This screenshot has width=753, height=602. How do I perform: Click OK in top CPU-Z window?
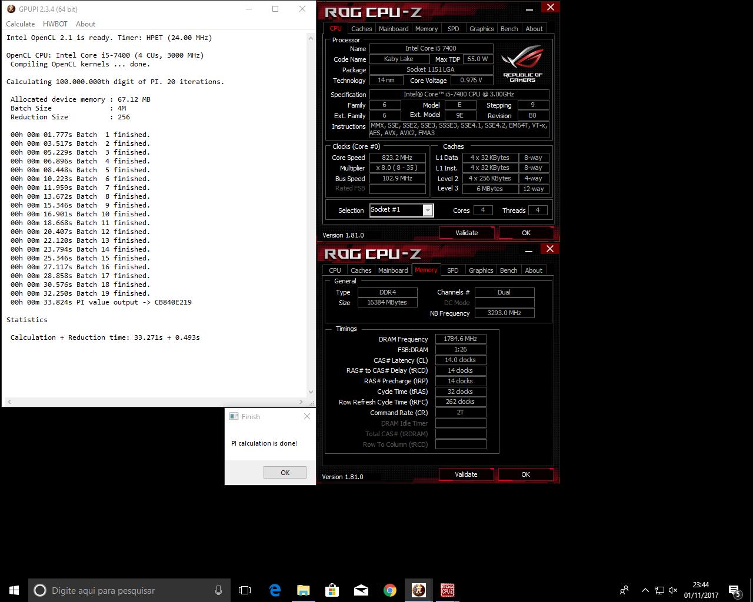526,233
